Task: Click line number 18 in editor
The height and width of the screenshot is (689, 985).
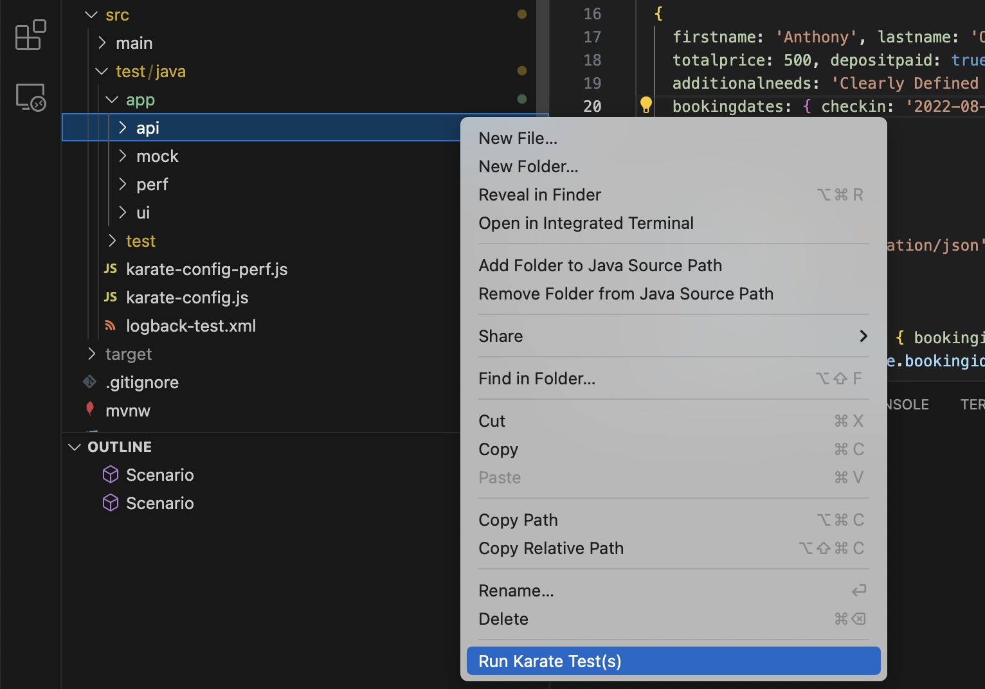Action: click(x=592, y=60)
